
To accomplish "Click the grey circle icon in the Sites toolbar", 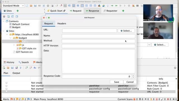I will (4, 17).
